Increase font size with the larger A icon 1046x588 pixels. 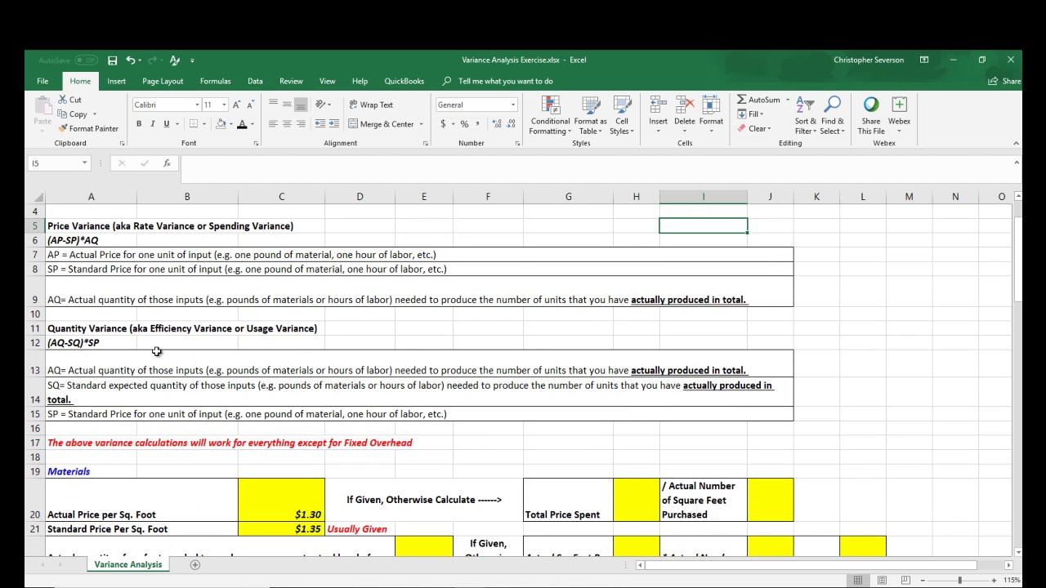[x=236, y=105]
